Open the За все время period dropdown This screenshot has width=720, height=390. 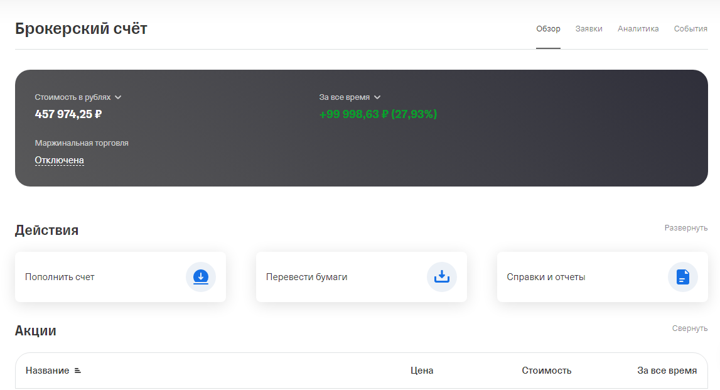[x=348, y=97]
